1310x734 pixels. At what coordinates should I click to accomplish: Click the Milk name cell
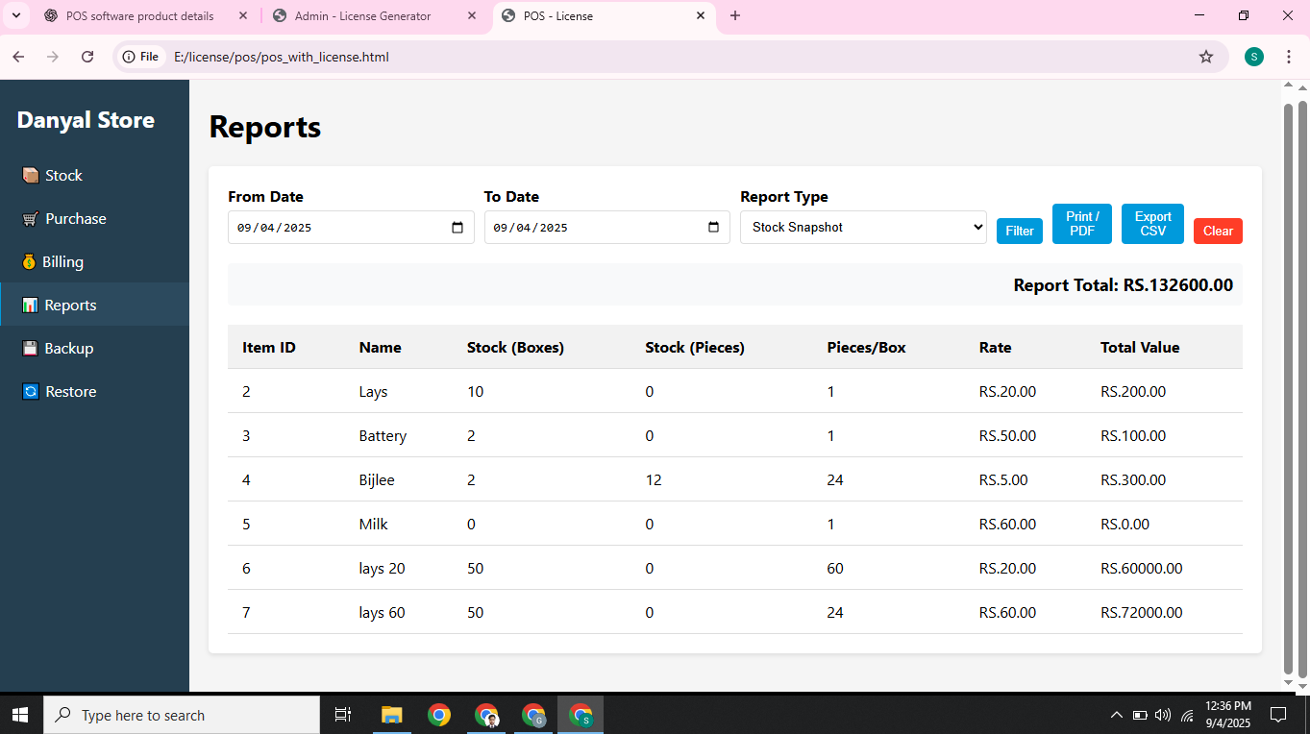click(374, 525)
